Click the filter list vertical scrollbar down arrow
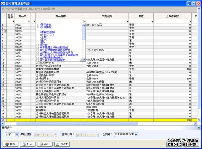Viewport: 202px width, 149px height. point(84,59)
